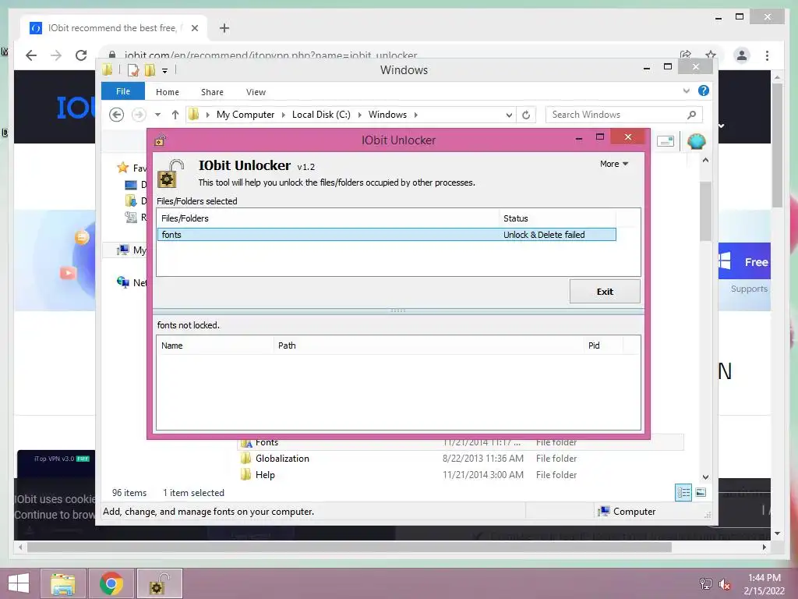The width and height of the screenshot is (798, 599).
Task: Reload the Chrome page
Action: [x=81, y=55]
